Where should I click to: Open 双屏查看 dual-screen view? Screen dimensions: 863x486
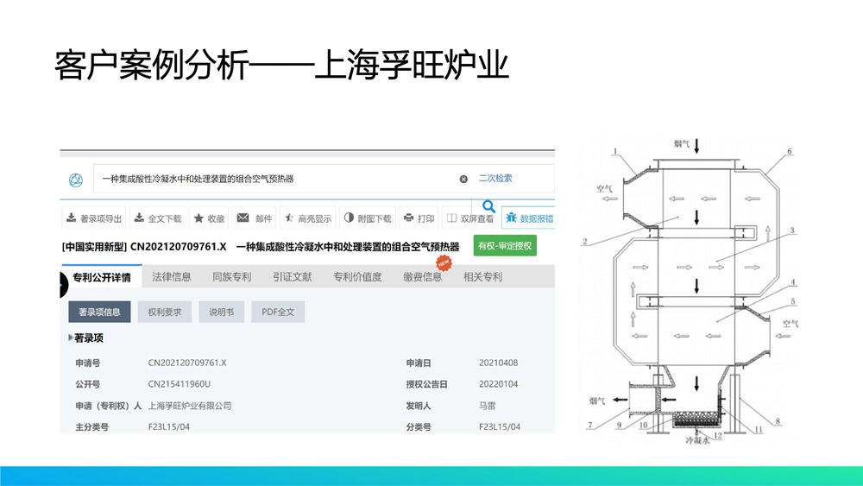pos(451,218)
